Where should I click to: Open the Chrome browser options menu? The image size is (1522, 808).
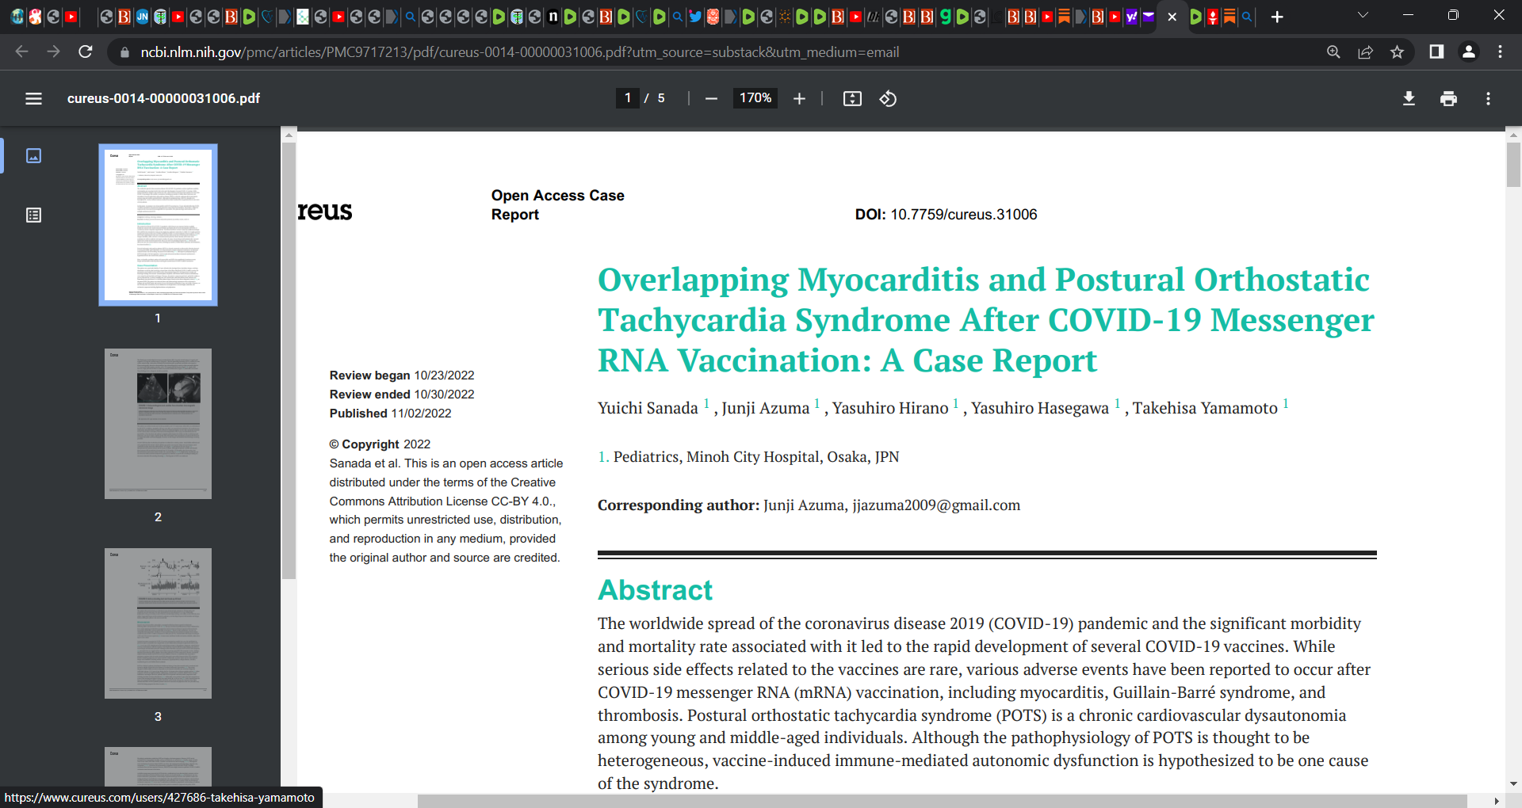[x=1500, y=52]
